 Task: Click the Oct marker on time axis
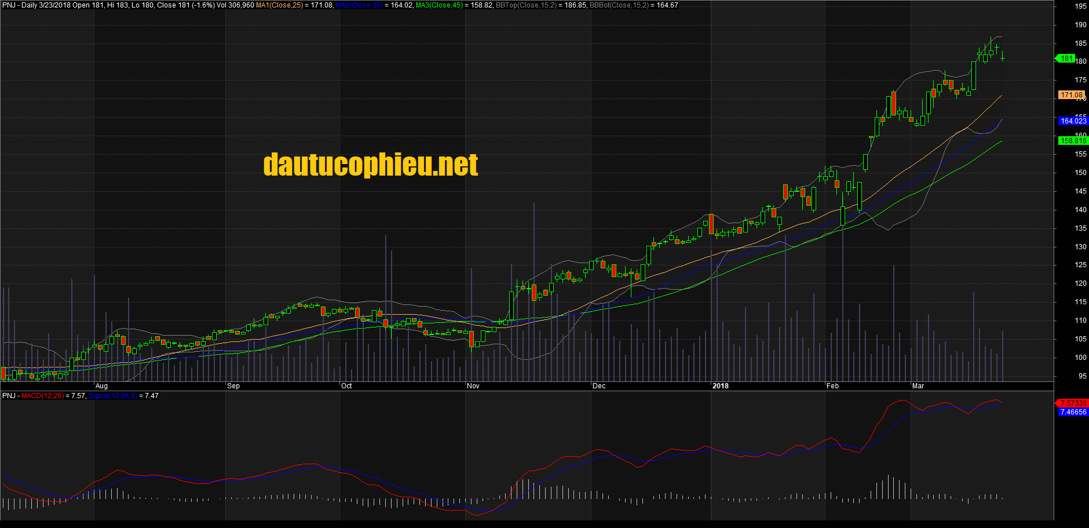(x=346, y=386)
